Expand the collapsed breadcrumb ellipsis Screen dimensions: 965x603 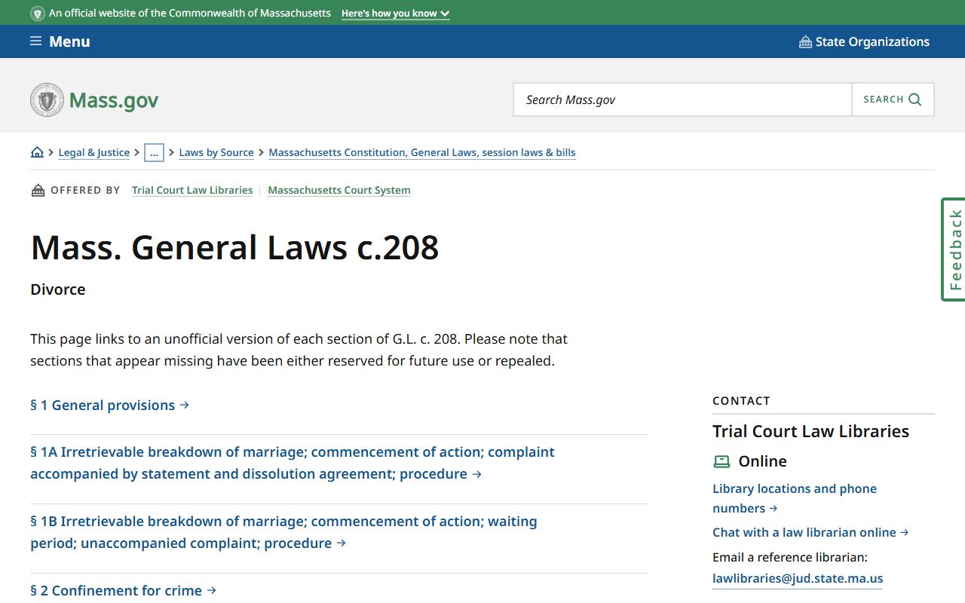[154, 152]
